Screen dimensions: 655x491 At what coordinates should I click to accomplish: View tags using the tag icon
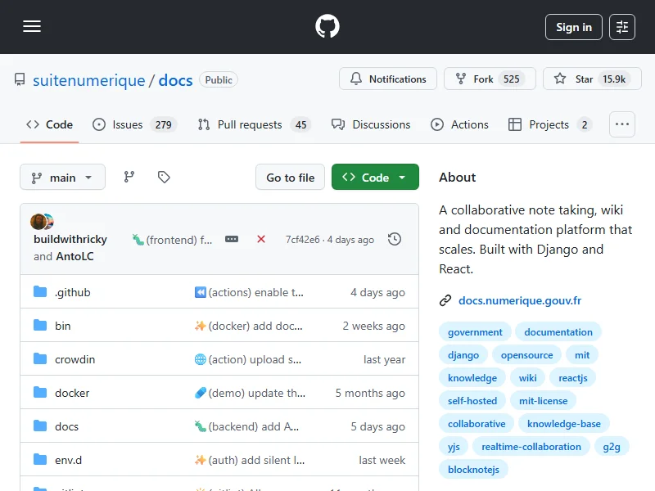point(164,177)
